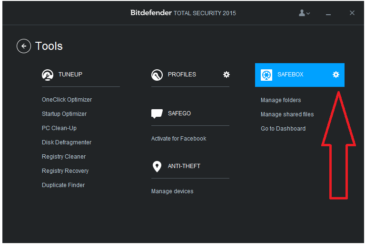Open Manage folders in Safebox
Viewport: 365px width, 245px height.
(x=281, y=100)
